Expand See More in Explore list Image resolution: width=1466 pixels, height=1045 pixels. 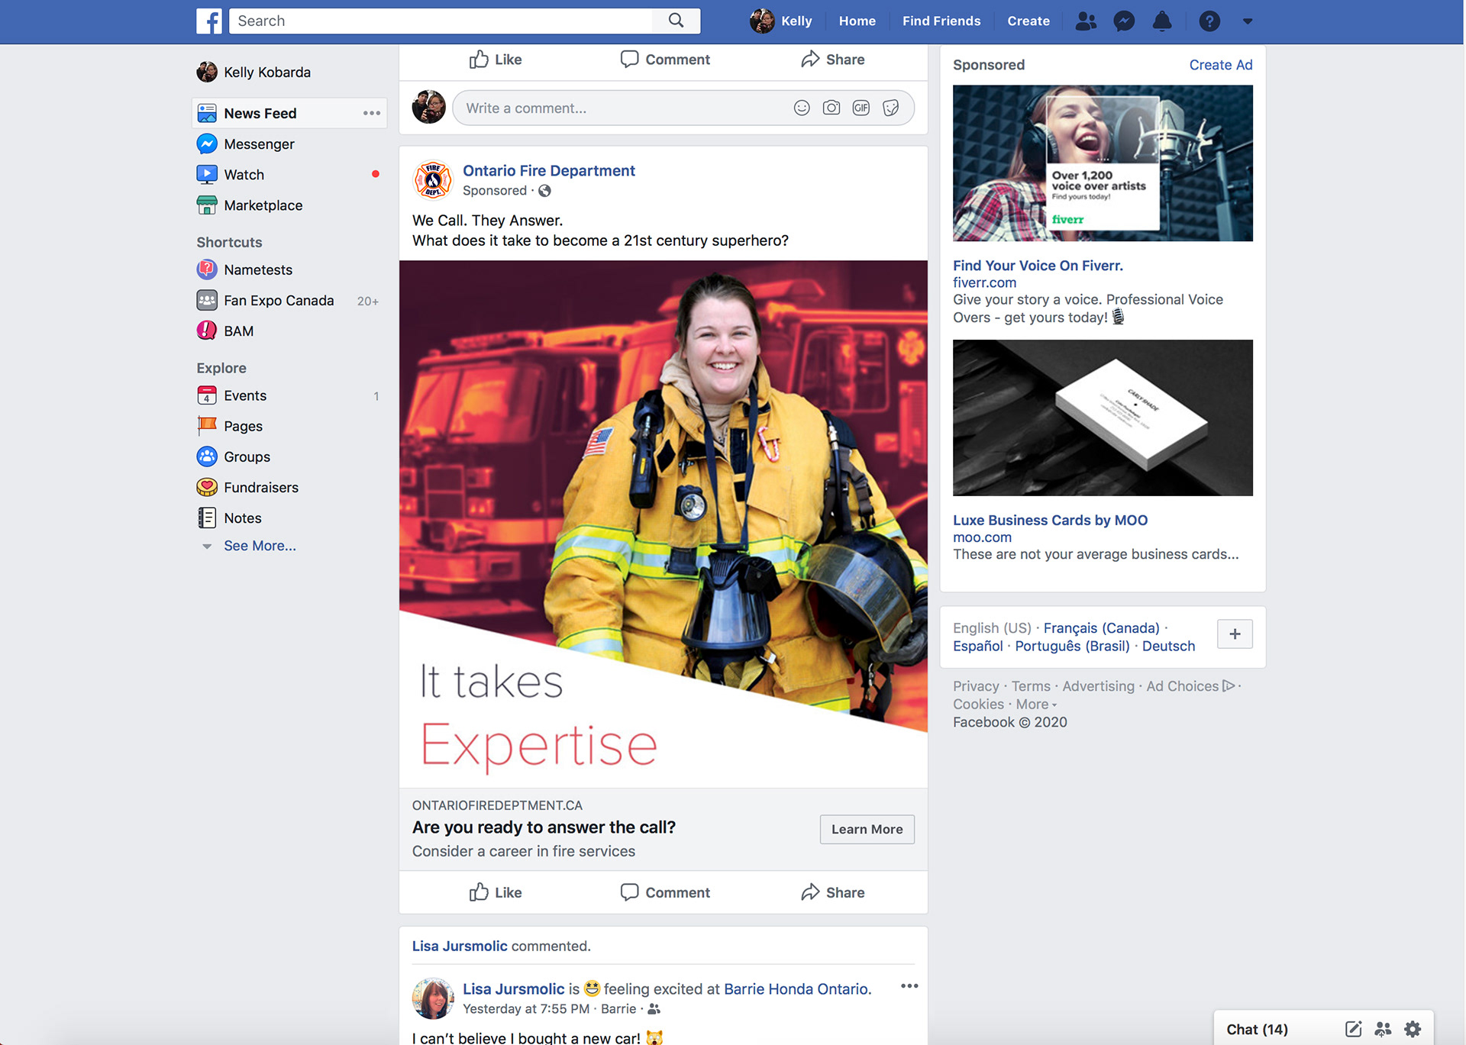tap(260, 546)
